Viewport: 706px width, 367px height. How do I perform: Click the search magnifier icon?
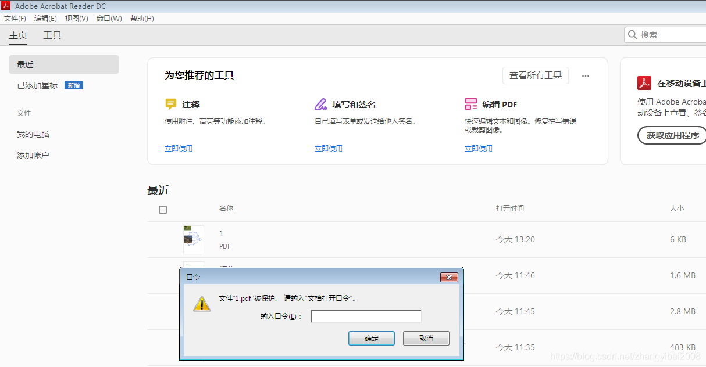pos(633,35)
